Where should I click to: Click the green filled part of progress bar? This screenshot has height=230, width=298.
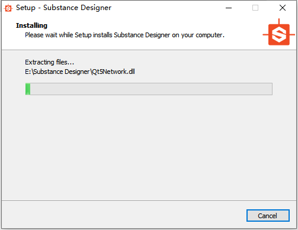[28, 89]
